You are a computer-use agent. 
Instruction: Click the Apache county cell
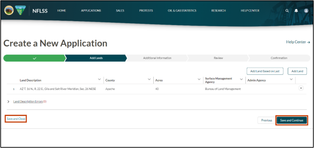(x=110, y=89)
